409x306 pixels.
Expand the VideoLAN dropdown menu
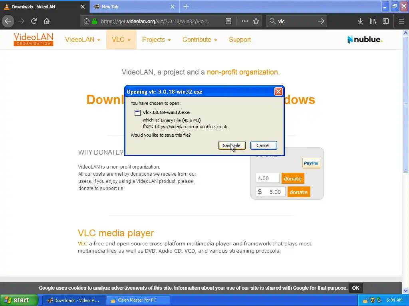pyautogui.click(x=82, y=39)
